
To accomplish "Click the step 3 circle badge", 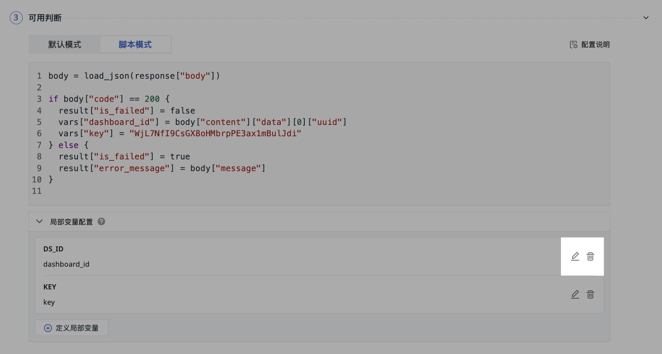I will (x=16, y=18).
